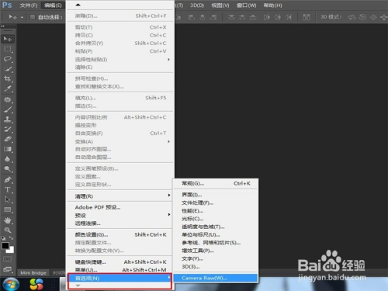Open the 视图(V) menu
Viewport: 388px width, 291px height.
(x=220, y=5)
